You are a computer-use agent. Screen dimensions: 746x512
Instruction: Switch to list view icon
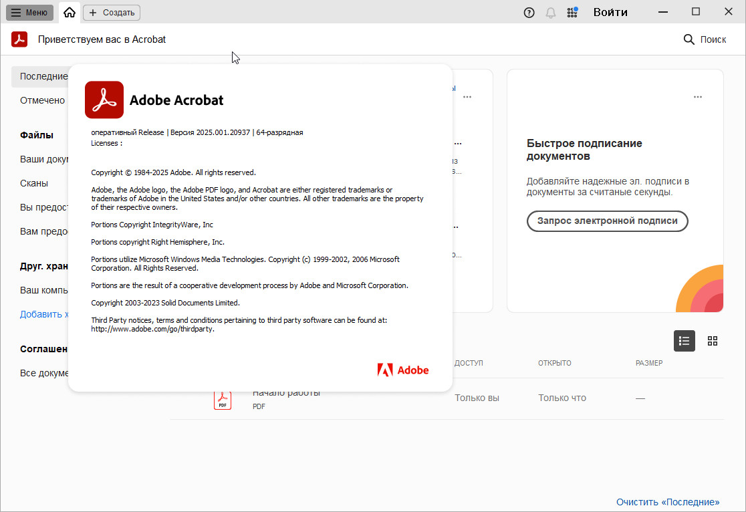[x=685, y=341]
